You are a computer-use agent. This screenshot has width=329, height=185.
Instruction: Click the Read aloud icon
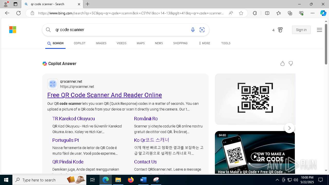click(x=231, y=13)
